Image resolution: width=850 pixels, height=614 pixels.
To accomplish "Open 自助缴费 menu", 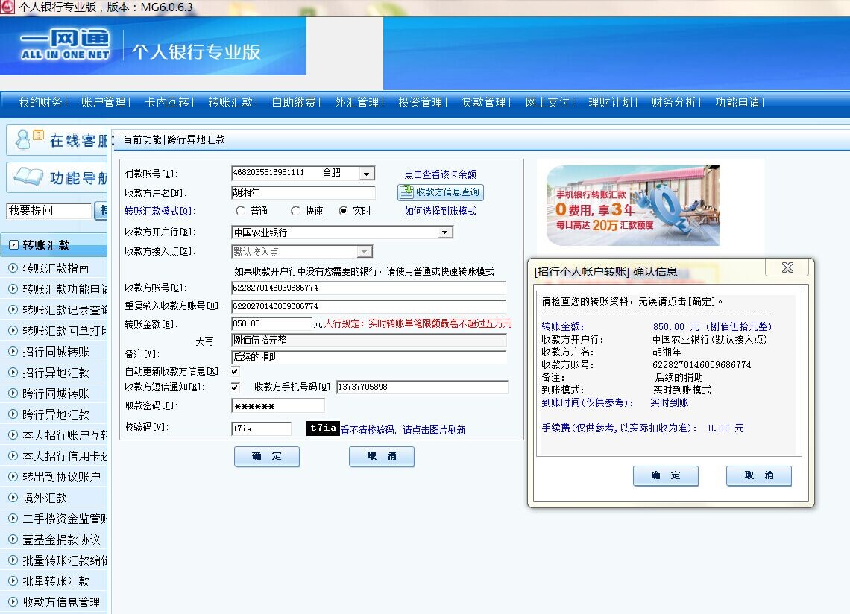I will 294,102.
